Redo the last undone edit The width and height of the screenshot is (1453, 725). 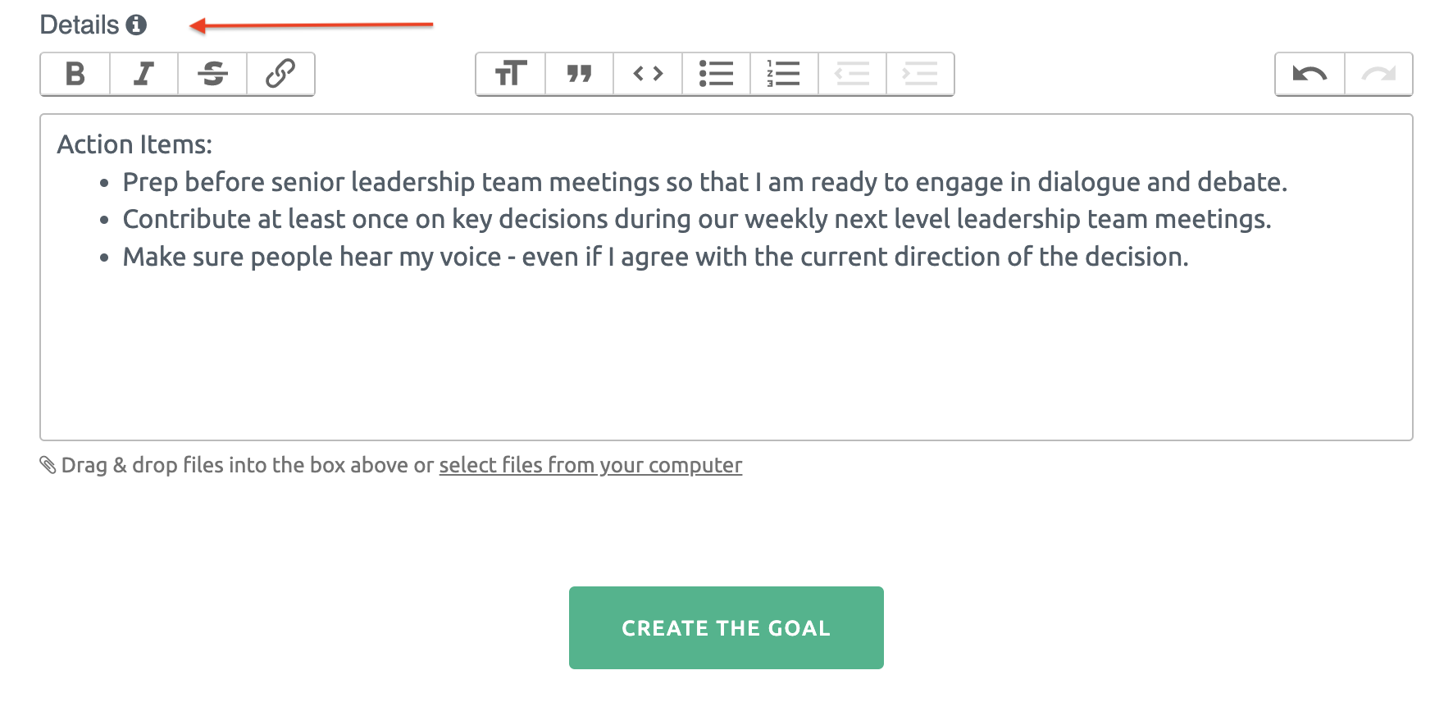(x=1378, y=74)
